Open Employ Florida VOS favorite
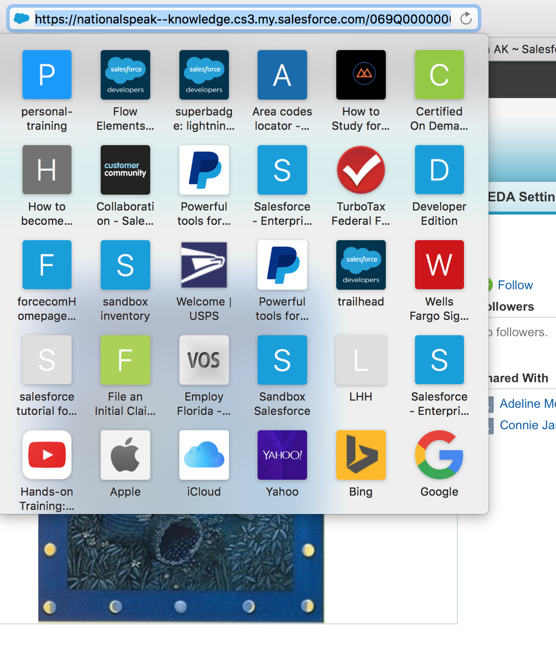Screen dimensions: 556x653 204,360
